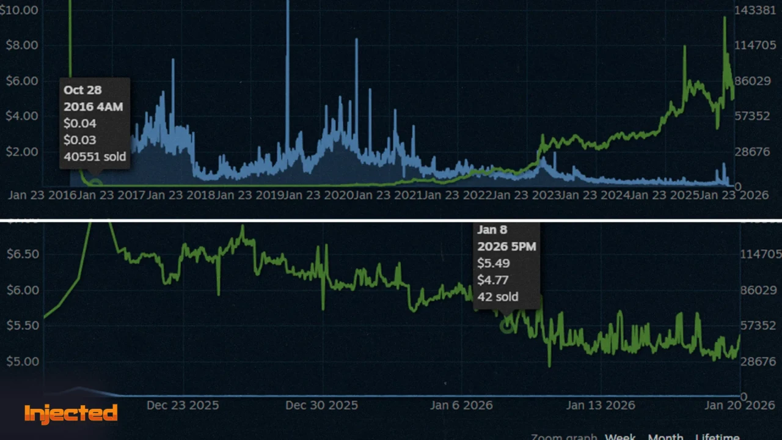Click the 'Oct 28' tooltip date heading
This screenshot has height=440, width=782.
click(81, 90)
